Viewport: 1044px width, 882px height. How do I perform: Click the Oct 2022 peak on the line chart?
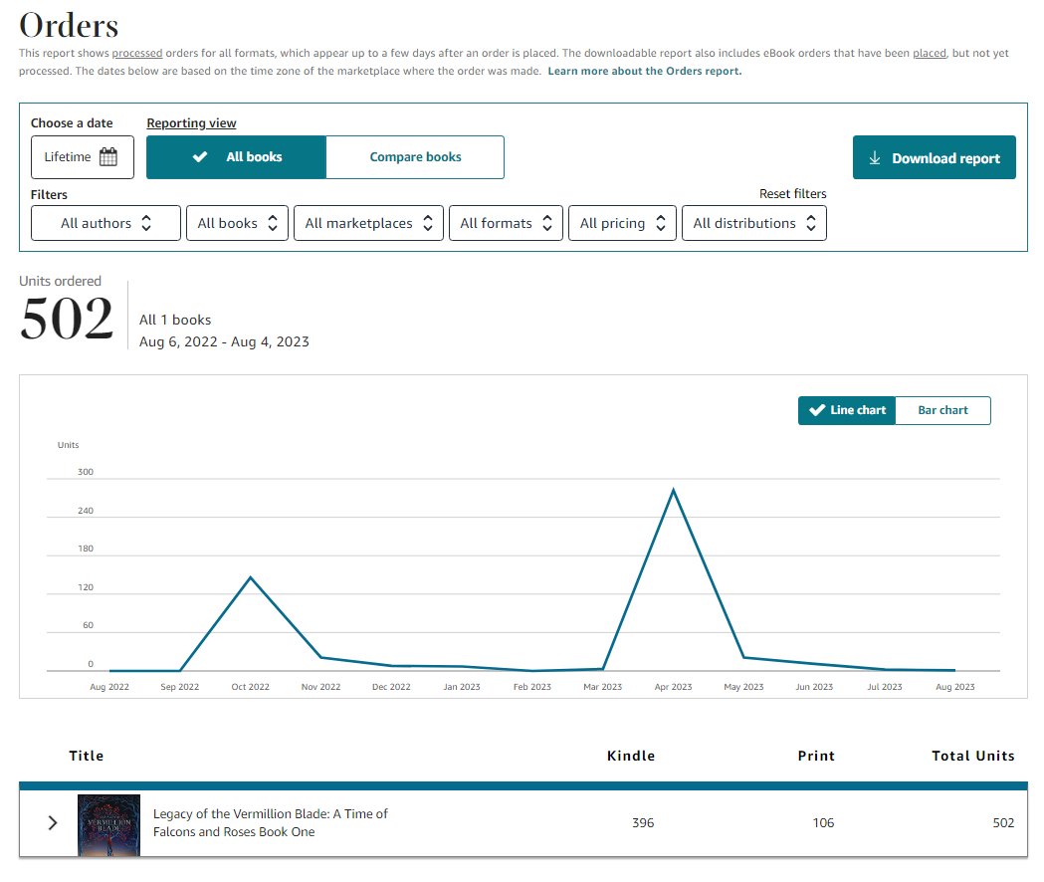pyautogui.click(x=251, y=577)
